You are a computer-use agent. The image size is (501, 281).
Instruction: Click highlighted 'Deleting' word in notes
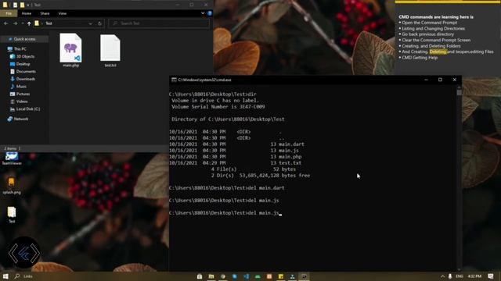[438, 52]
